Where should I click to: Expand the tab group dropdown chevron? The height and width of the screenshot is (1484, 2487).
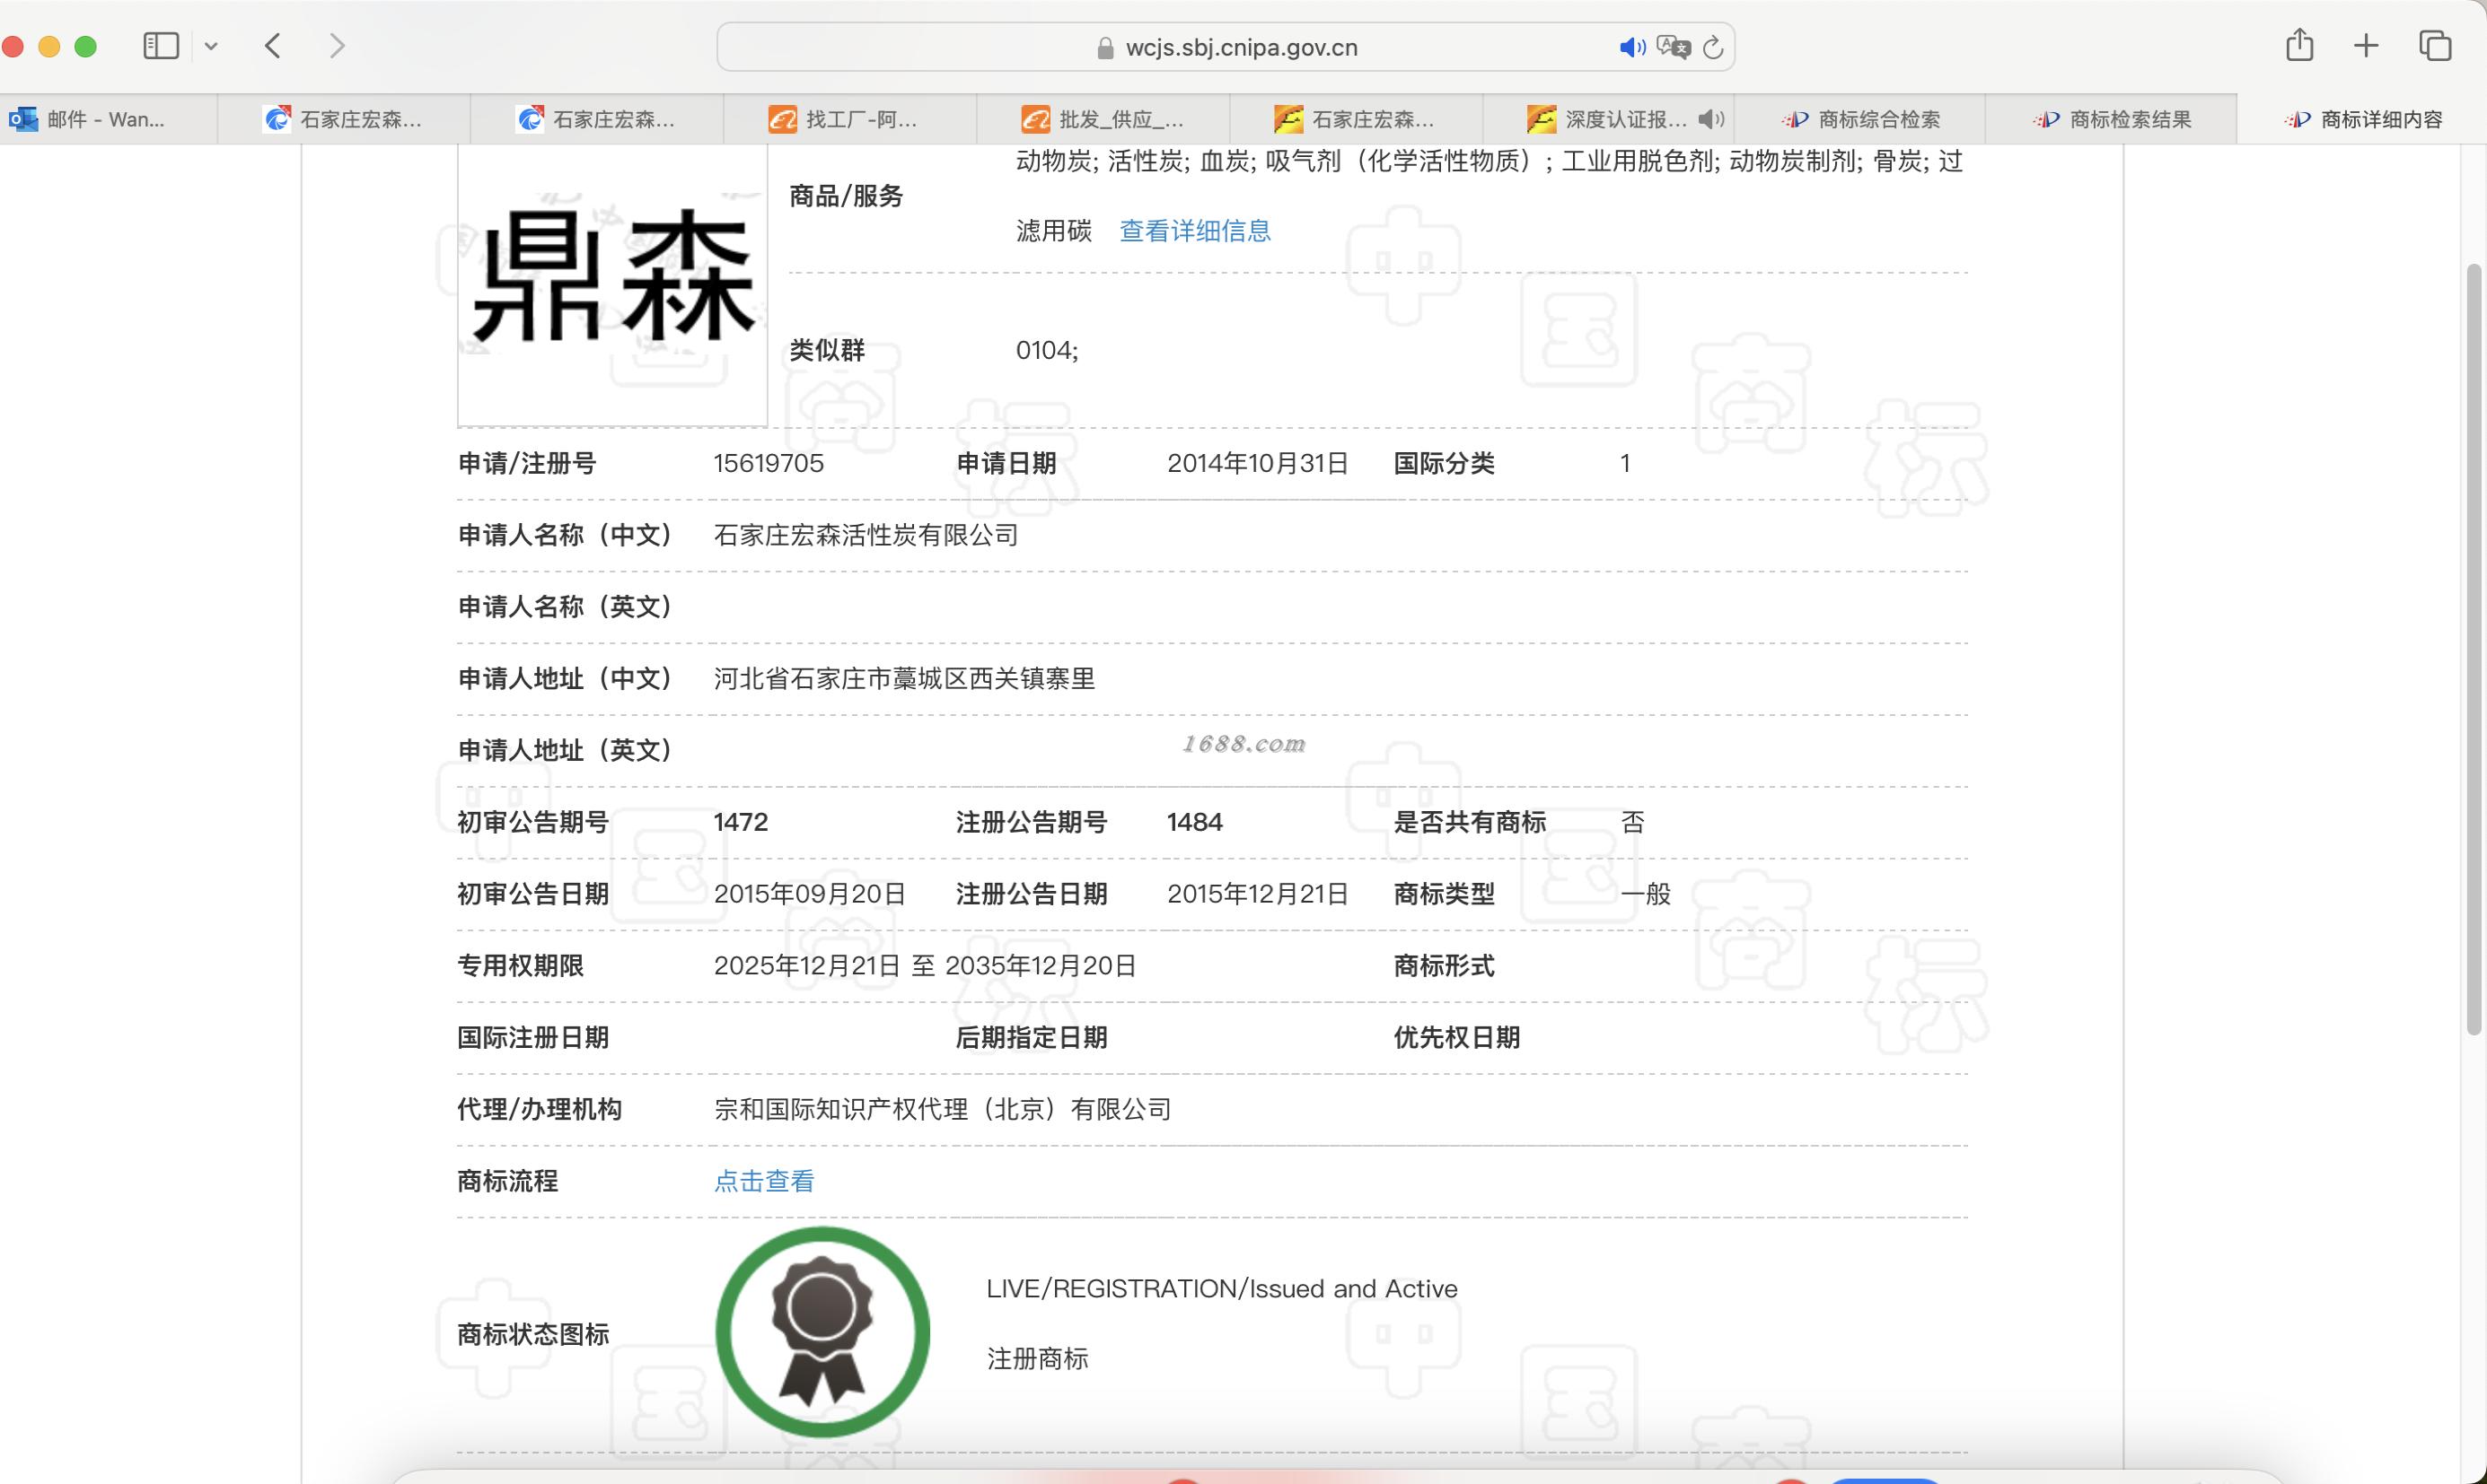[211, 46]
